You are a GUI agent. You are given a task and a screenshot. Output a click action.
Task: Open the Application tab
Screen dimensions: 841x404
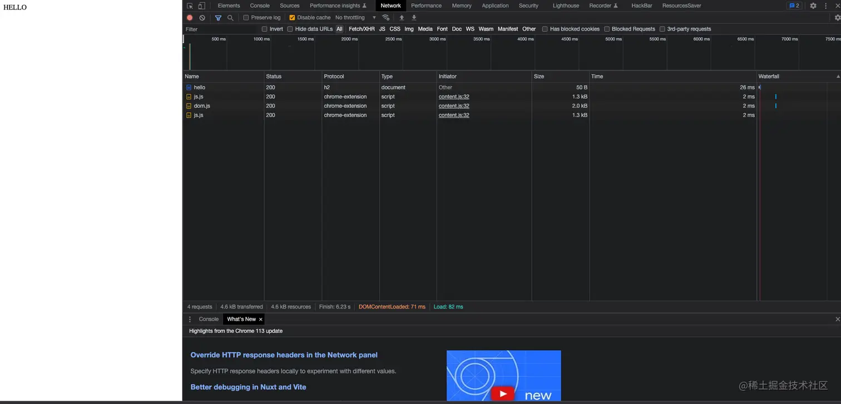(x=495, y=6)
